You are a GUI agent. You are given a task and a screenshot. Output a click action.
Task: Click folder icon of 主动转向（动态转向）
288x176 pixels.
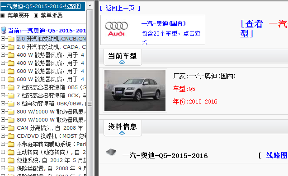click(11, 152)
